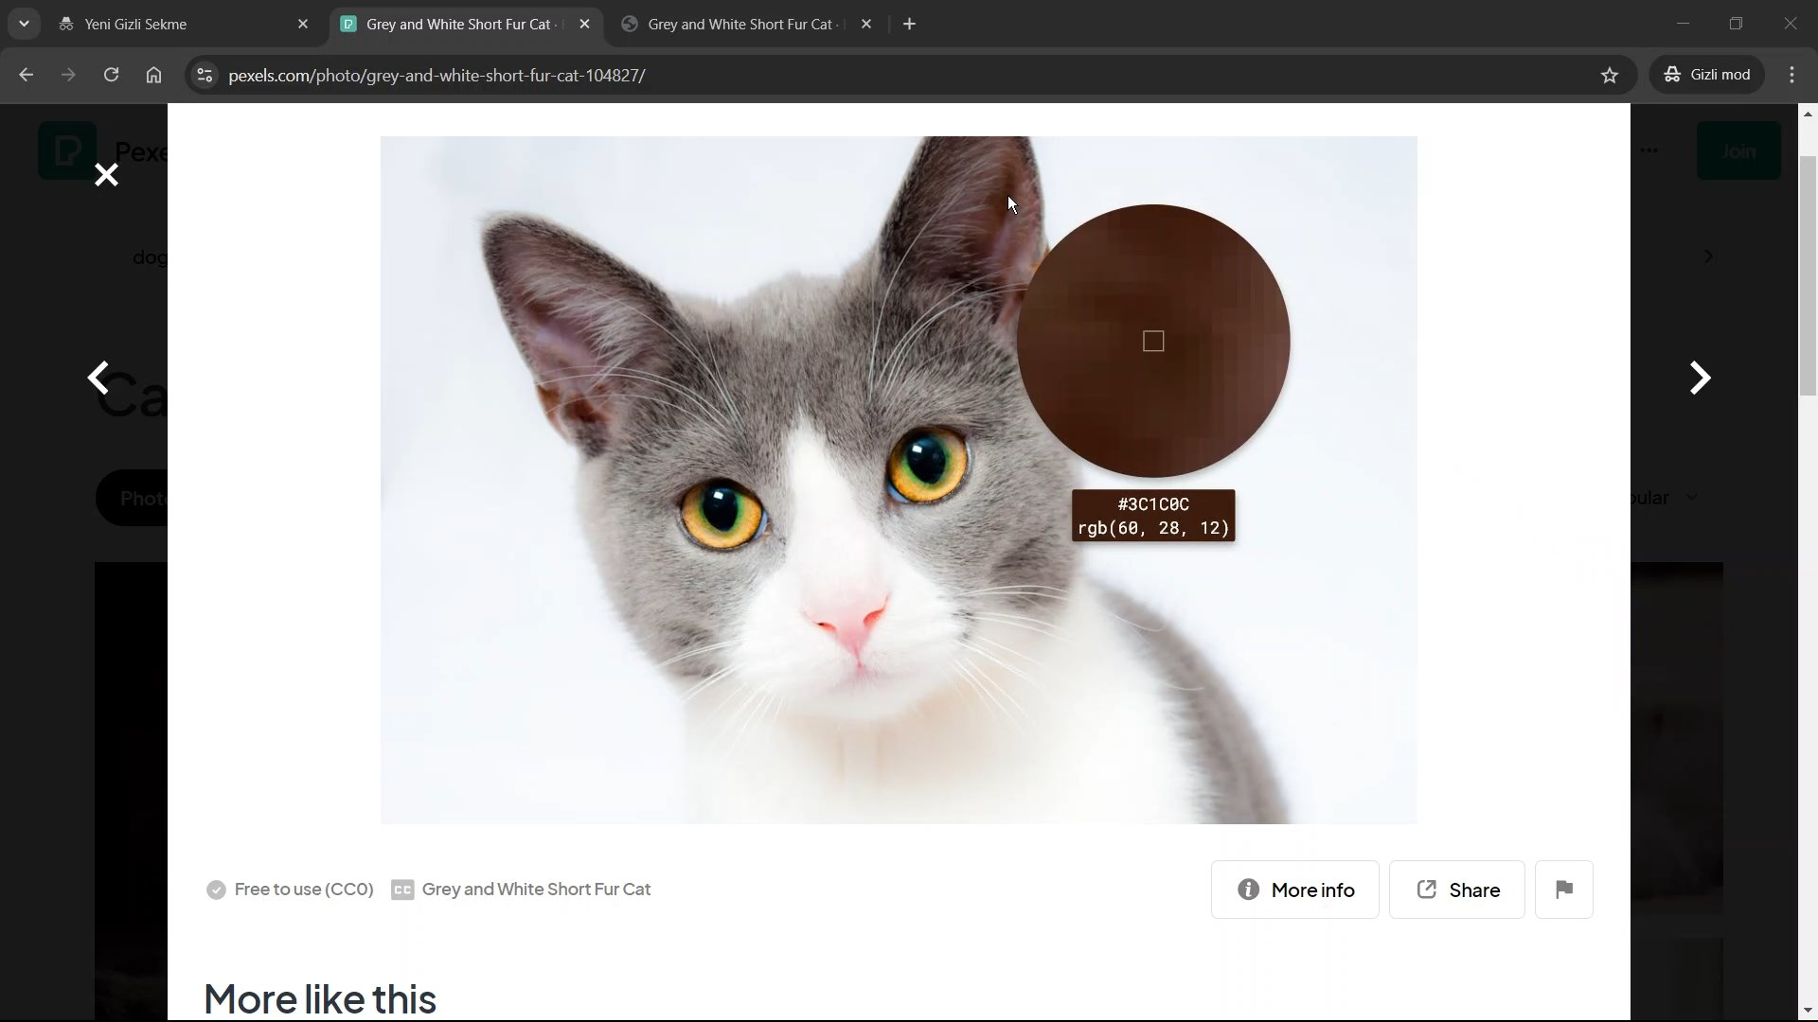Open a new browser tab

[x=909, y=25]
